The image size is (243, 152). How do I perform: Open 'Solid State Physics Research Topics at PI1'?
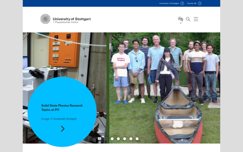click(x=62, y=107)
